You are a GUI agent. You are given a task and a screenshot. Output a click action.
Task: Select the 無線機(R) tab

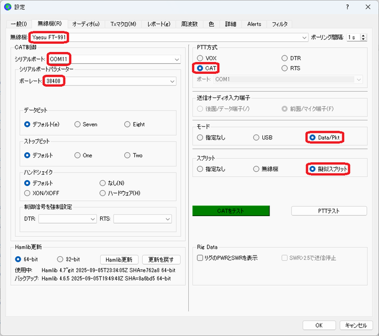[x=50, y=24]
